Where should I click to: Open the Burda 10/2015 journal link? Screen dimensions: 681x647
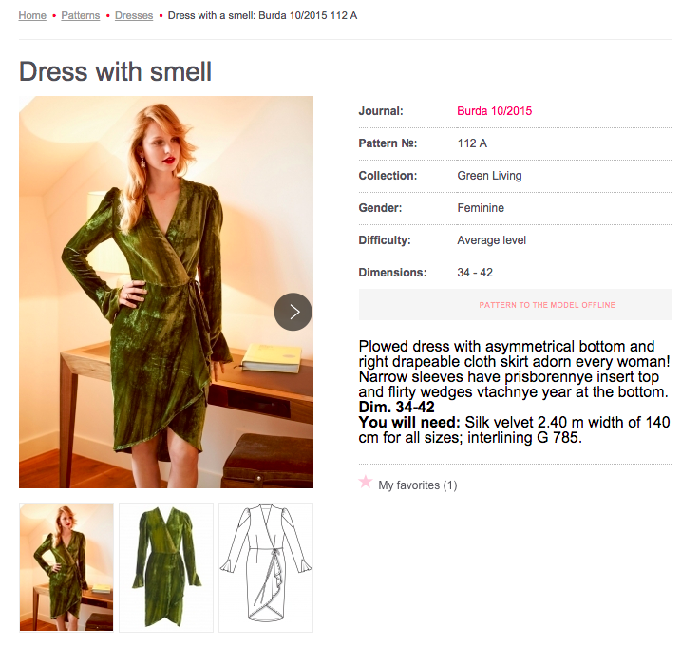tap(494, 111)
